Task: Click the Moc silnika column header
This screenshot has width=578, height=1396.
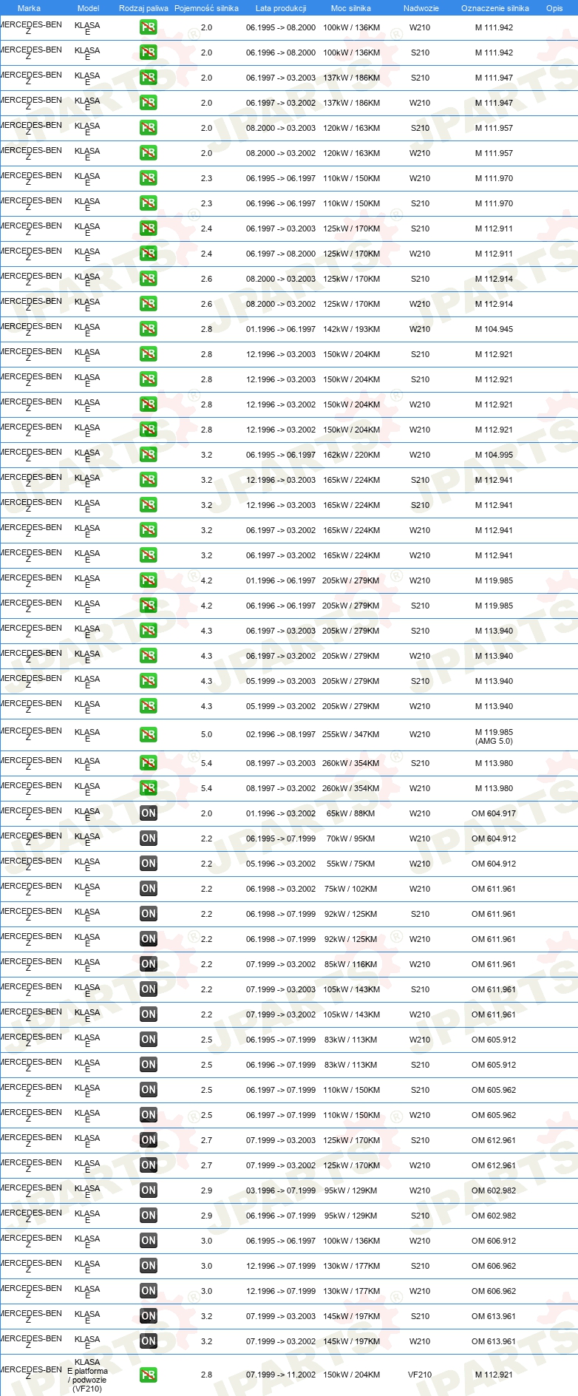Action: (351, 8)
